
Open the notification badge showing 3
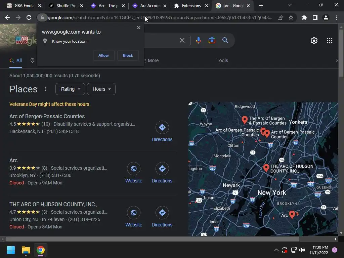coord(335,250)
